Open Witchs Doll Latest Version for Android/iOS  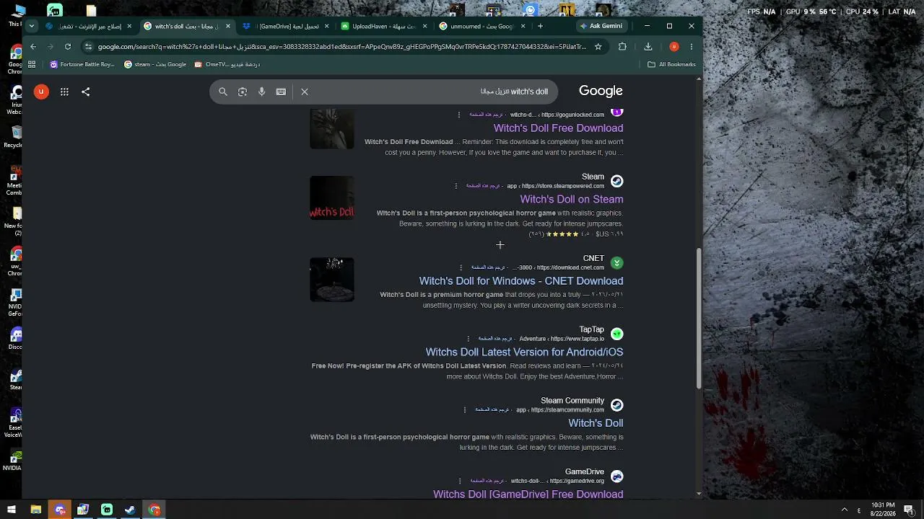(524, 352)
